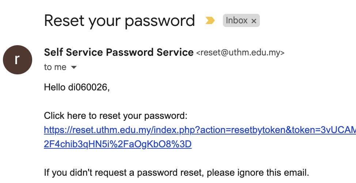Click the username di060026 in the greeting
This screenshot has width=356, height=183.
pos(89,87)
